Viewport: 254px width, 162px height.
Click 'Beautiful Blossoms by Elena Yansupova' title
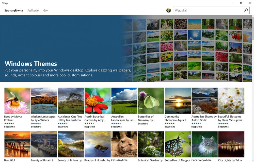pos(230,118)
